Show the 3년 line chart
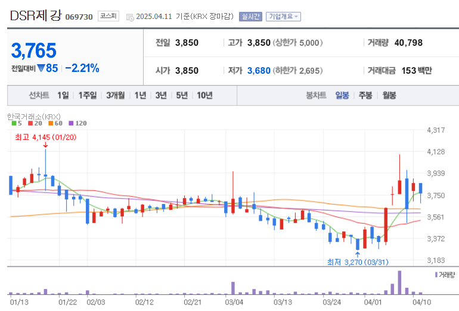This screenshot has height=311, width=459. tap(161, 95)
